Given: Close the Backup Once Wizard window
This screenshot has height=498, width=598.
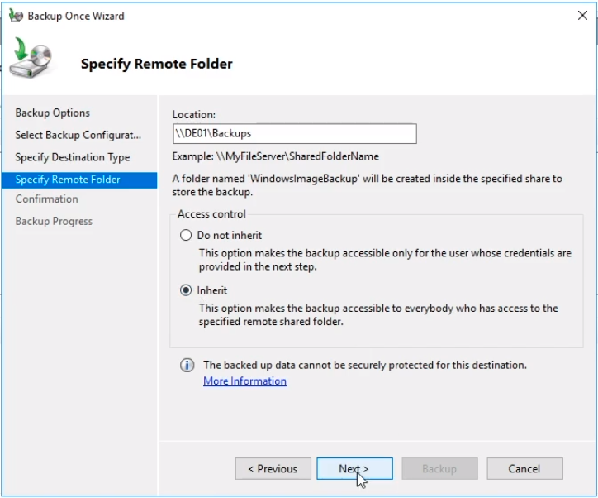Looking at the screenshot, I should 582,16.
